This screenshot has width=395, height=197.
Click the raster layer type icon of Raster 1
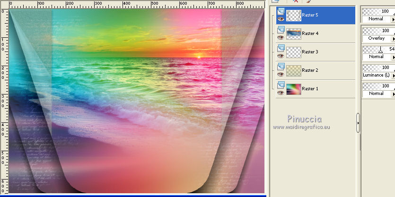(x=281, y=85)
